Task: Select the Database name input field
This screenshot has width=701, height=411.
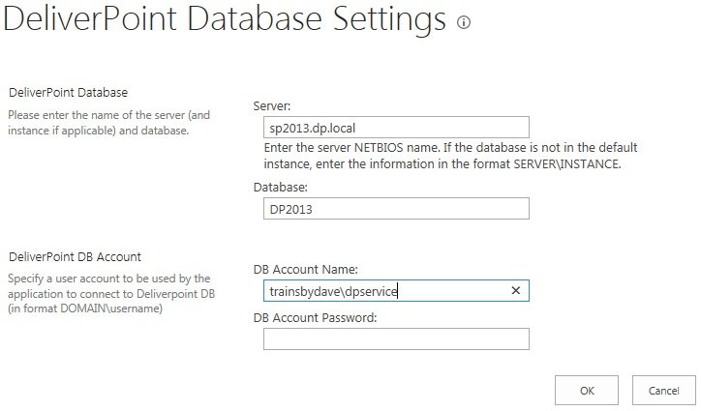Action: click(x=396, y=209)
